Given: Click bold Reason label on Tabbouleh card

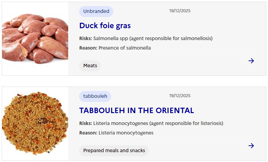Looking at the screenshot, I should [x=88, y=133].
